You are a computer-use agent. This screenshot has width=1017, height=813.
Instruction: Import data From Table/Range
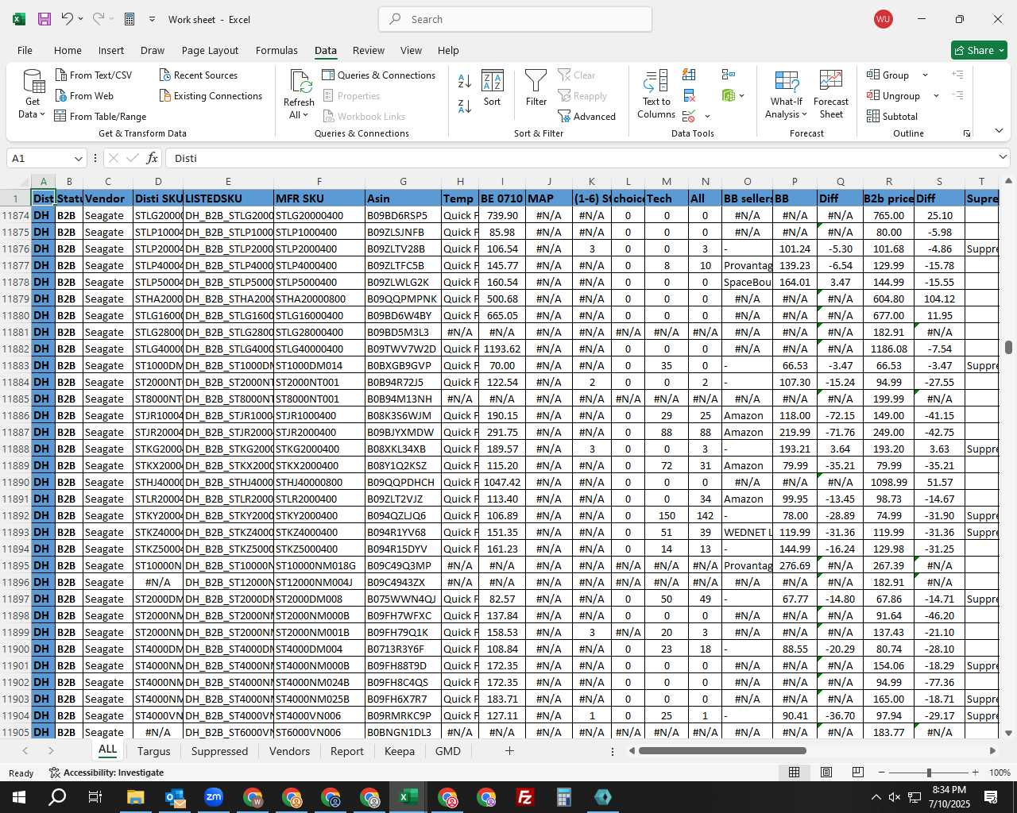point(100,117)
